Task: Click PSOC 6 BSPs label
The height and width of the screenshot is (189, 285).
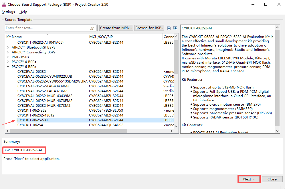Action: click(24, 67)
